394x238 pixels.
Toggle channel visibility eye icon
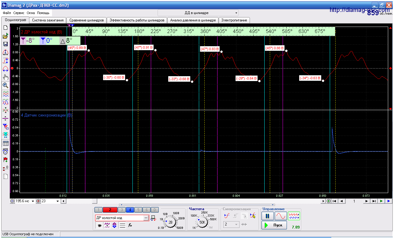point(99,225)
